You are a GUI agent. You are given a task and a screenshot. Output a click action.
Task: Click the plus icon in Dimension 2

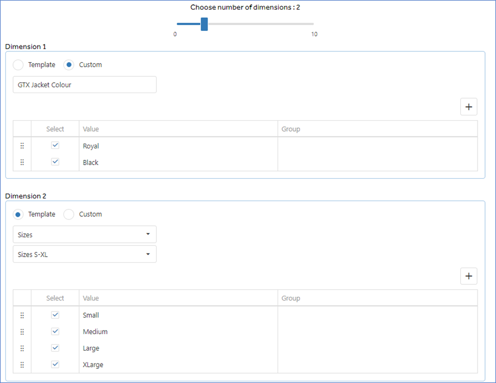tap(468, 276)
